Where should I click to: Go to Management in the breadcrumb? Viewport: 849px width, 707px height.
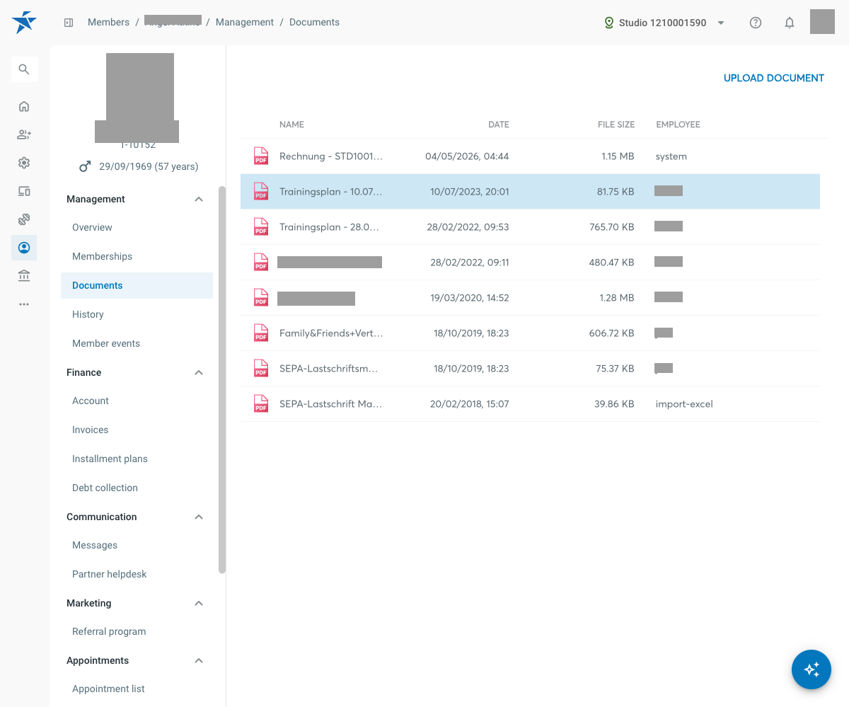(245, 23)
